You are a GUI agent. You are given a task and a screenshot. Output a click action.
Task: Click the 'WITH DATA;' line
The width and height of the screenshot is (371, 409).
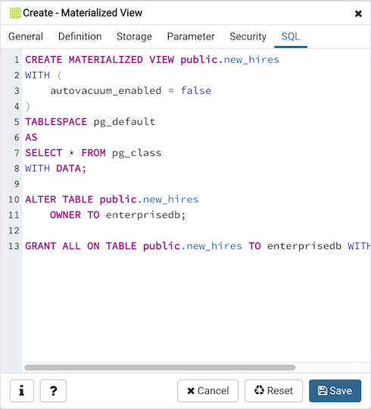pos(55,168)
